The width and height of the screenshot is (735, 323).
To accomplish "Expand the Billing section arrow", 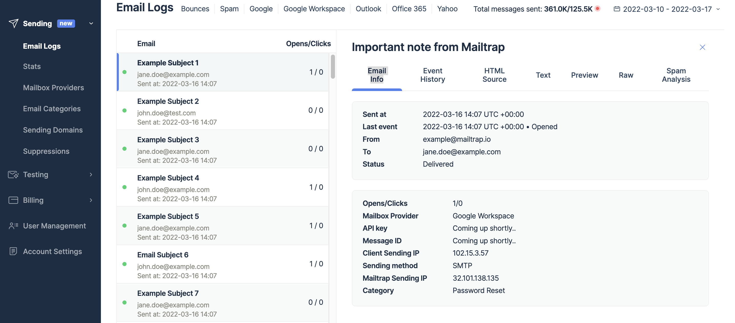I will pyautogui.click(x=91, y=200).
